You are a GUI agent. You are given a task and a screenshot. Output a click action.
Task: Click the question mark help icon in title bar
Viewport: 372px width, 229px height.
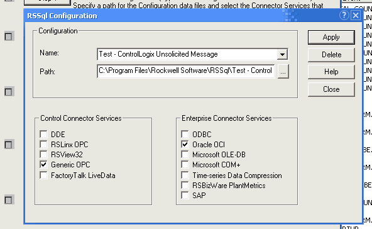344,16
